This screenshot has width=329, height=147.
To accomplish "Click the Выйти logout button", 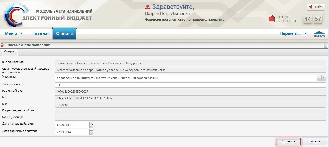I will coord(316,7).
